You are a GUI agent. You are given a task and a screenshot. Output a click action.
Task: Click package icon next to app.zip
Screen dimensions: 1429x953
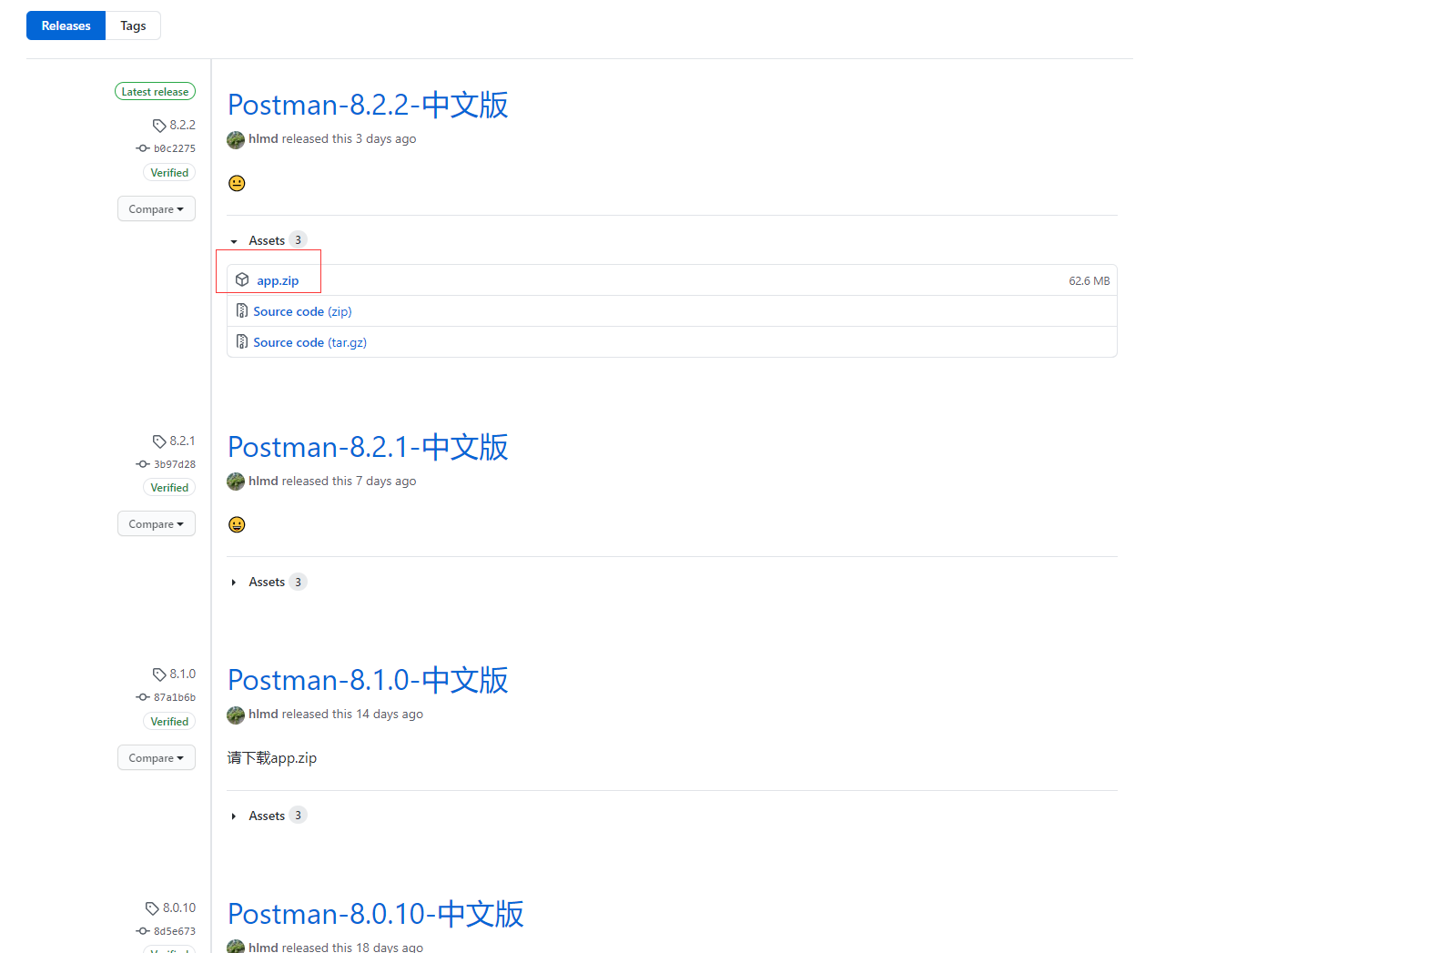pos(242,279)
